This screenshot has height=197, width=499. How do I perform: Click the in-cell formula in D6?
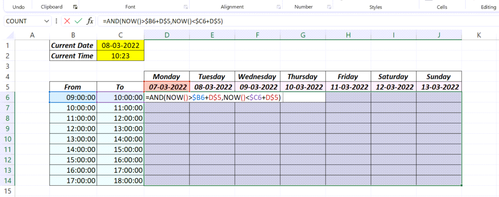click(x=213, y=98)
